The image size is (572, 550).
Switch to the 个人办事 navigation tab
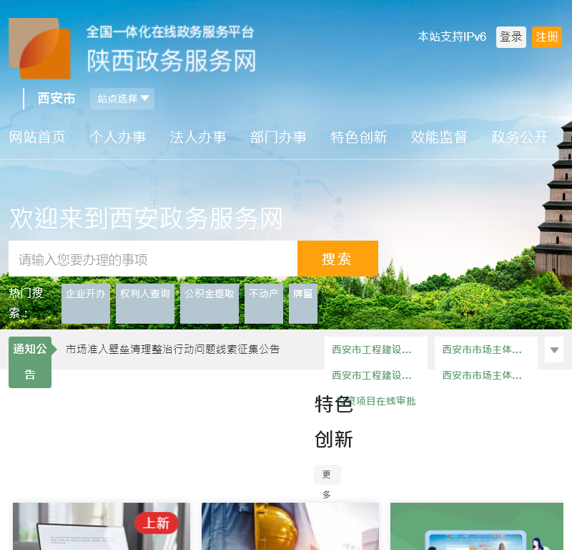click(119, 137)
